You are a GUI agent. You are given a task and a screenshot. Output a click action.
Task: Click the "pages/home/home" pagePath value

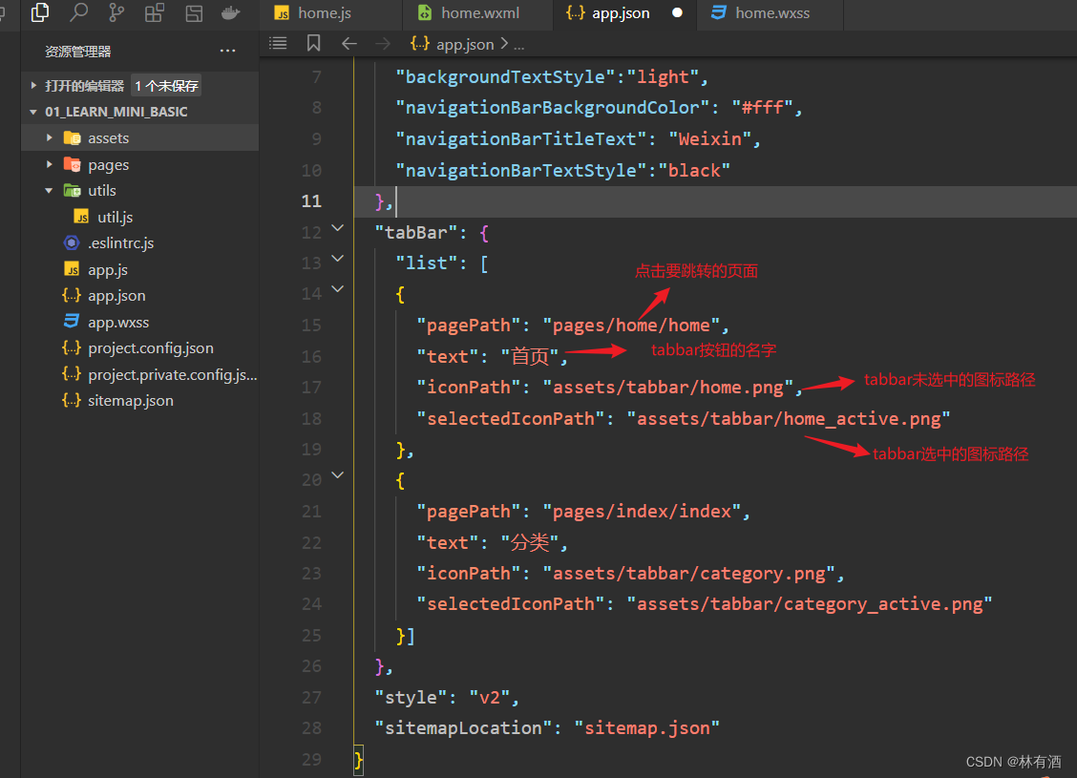[x=631, y=326]
